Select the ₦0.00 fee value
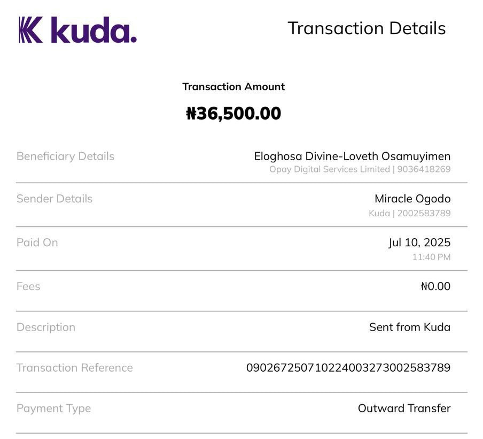Image resolution: width=483 pixels, height=439 pixels. tap(435, 286)
